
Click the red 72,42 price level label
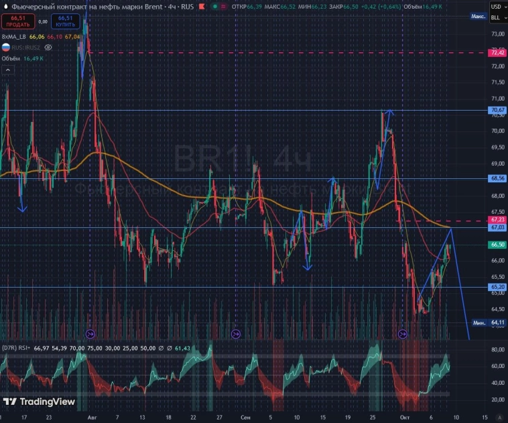[x=497, y=52]
